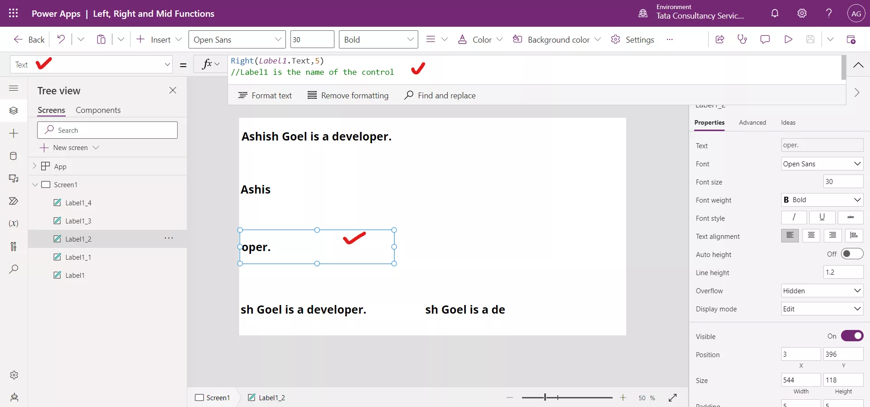870x407 pixels.
Task: Switch to the Screens tab
Action: click(51, 110)
